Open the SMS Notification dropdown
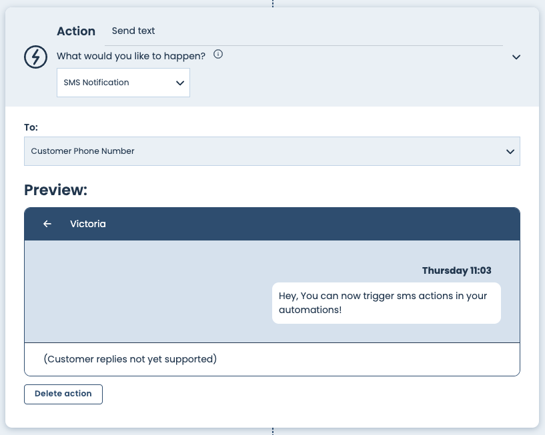Viewport: 545px width, 435px height. (123, 83)
